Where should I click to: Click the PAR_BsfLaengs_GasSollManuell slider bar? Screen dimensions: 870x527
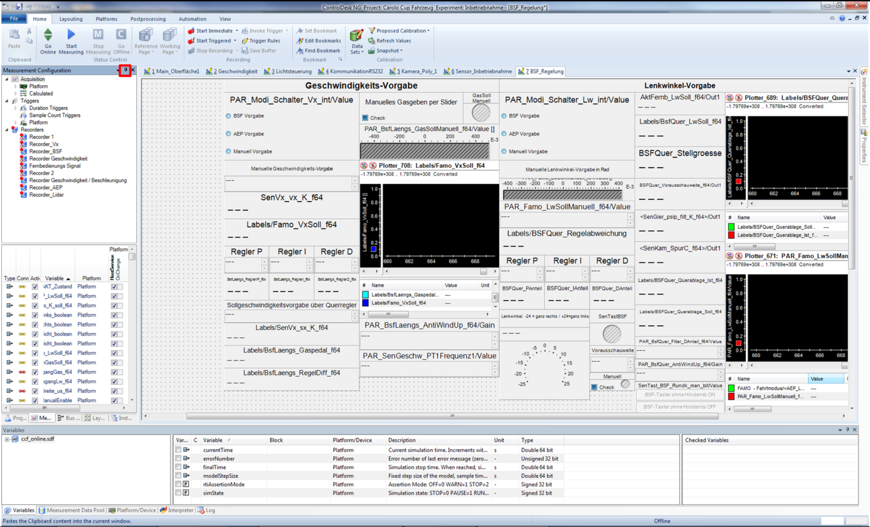(425, 150)
